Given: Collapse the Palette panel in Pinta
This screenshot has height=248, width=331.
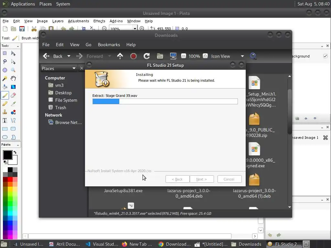Looking at the screenshot, I should [x=18, y=145].
